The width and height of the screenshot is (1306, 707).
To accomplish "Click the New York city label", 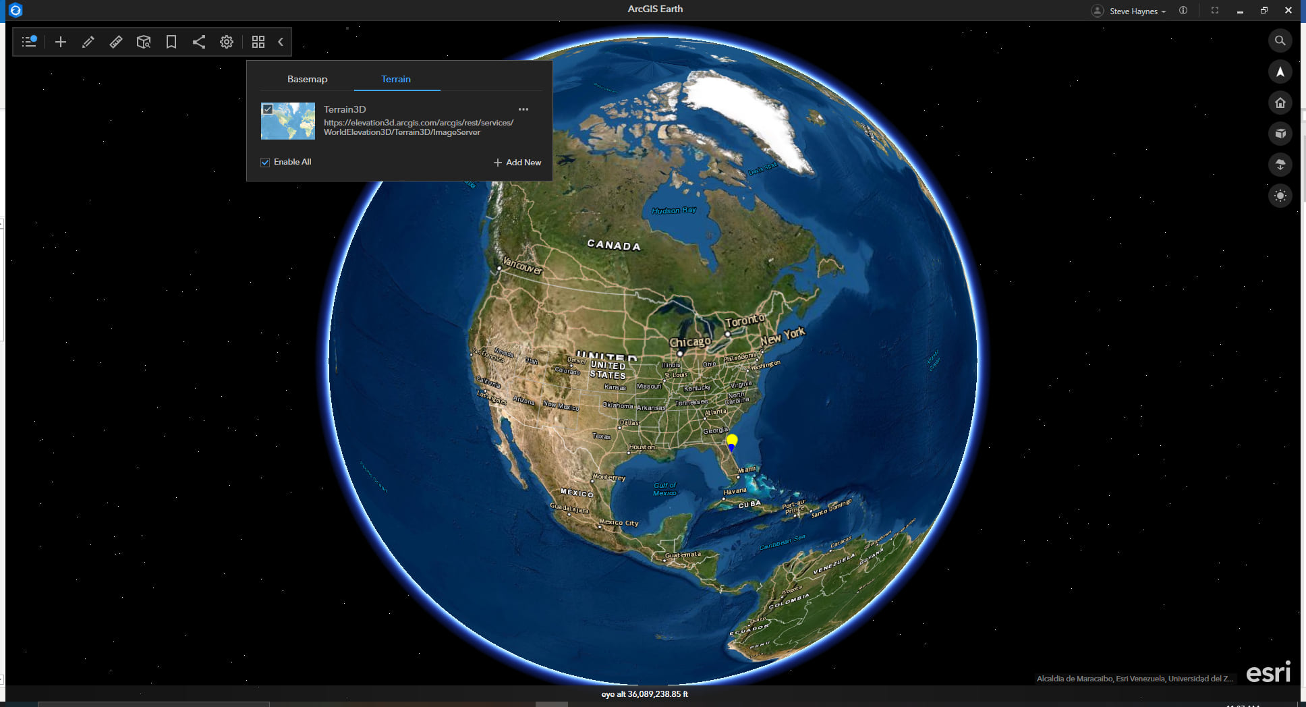I will pos(783,336).
